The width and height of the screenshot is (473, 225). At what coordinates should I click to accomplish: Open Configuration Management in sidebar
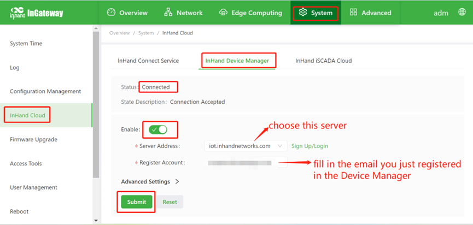click(45, 91)
